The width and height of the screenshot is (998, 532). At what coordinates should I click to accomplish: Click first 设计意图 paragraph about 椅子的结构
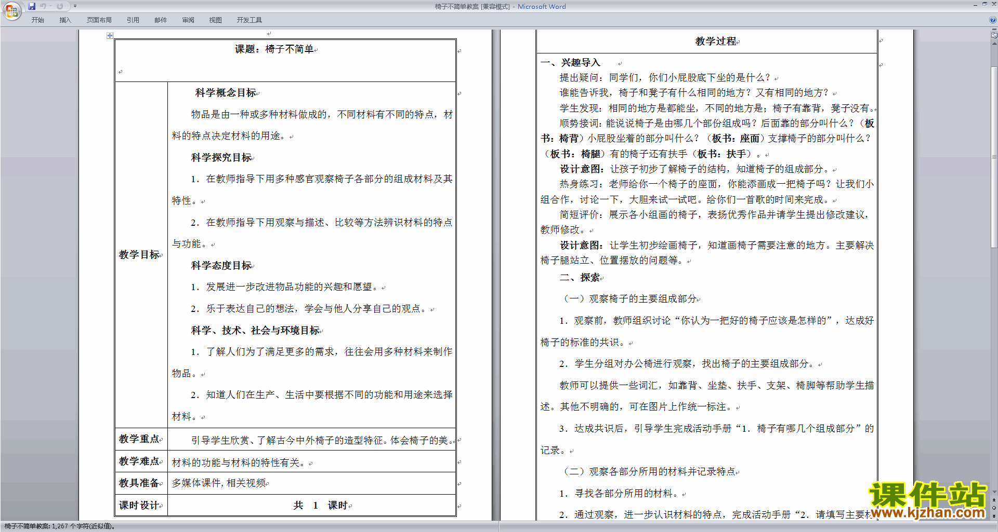(696, 169)
